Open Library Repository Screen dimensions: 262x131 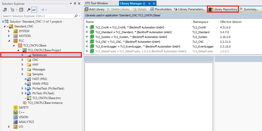(223, 9)
